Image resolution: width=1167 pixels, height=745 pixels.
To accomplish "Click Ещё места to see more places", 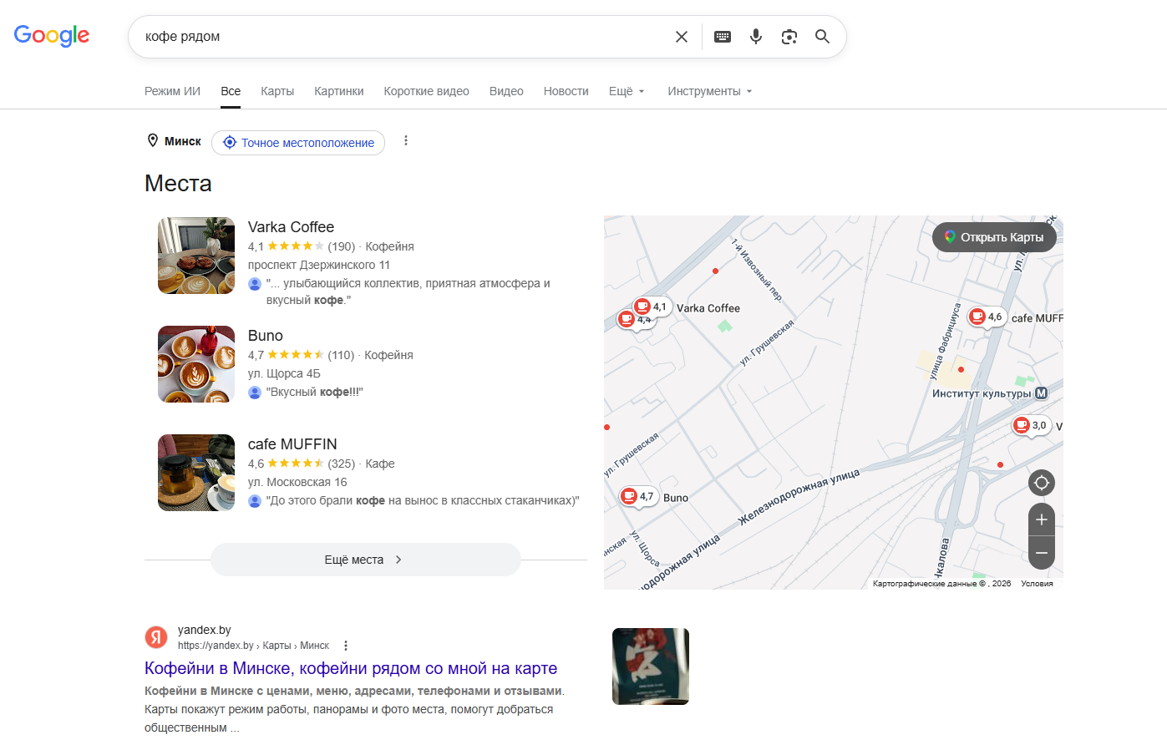I will (366, 560).
